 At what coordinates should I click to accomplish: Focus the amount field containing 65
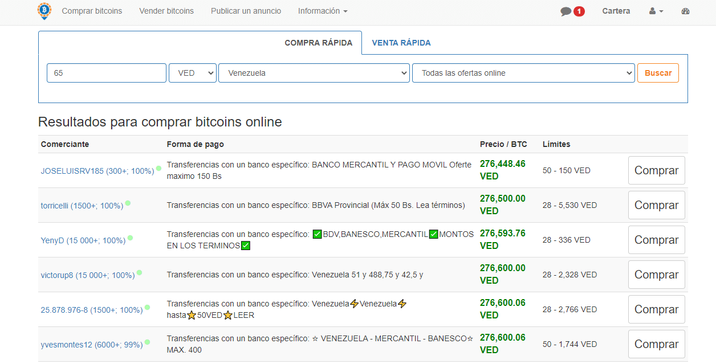click(x=107, y=73)
